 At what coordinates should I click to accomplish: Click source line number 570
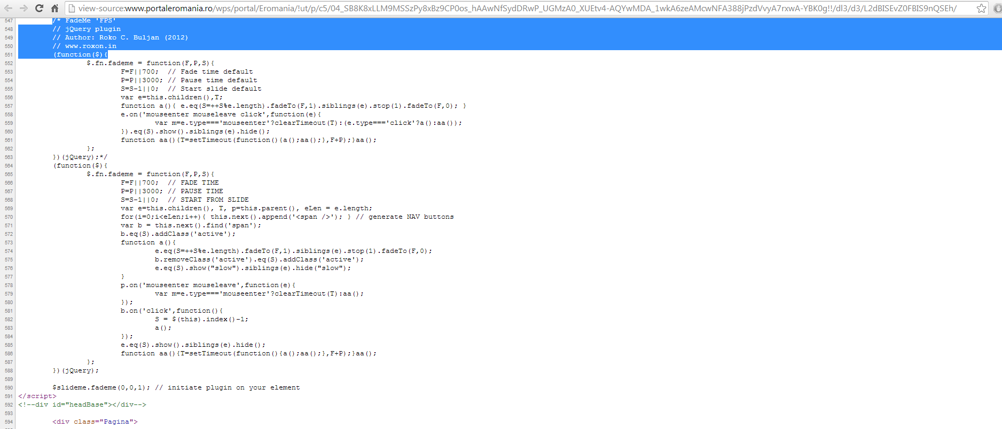click(9, 217)
